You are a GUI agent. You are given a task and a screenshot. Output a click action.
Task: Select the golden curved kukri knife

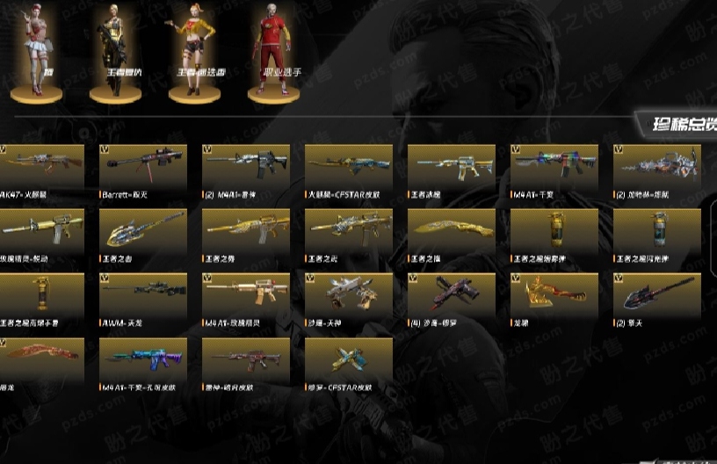tap(452, 236)
